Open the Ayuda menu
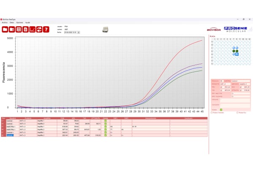This screenshot has width=253, height=172. 27,22
